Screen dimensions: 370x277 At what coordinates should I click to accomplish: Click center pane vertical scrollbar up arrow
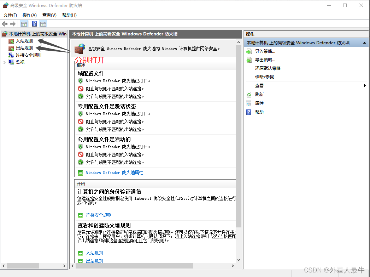(239, 43)
